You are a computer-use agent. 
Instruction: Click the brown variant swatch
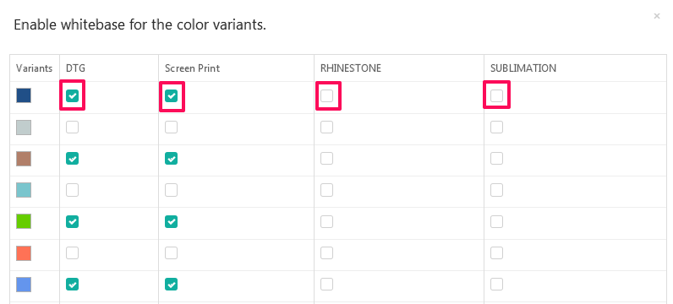(24, 159)
